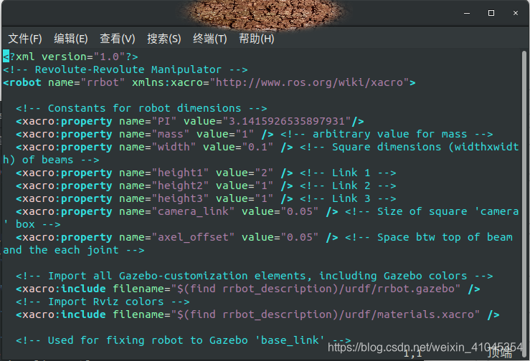530x361 pixels.
Task: Click the xacro URL http://www.ros.org/wiki/xacro
Action: coord(310,82)
